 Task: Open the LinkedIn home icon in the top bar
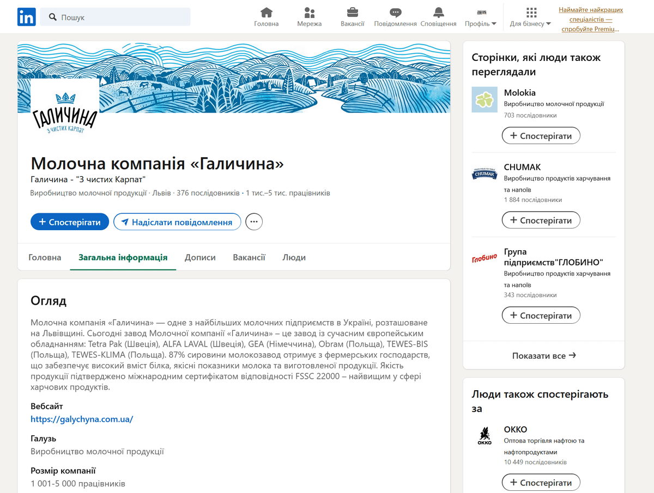point(266,12)
